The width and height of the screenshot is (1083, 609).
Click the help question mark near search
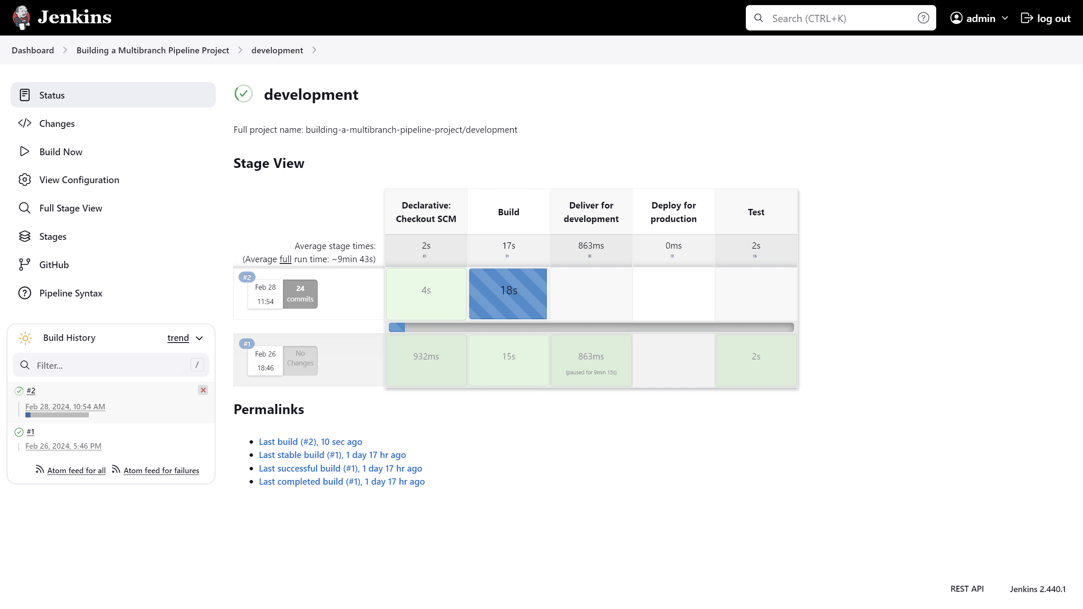923,18
